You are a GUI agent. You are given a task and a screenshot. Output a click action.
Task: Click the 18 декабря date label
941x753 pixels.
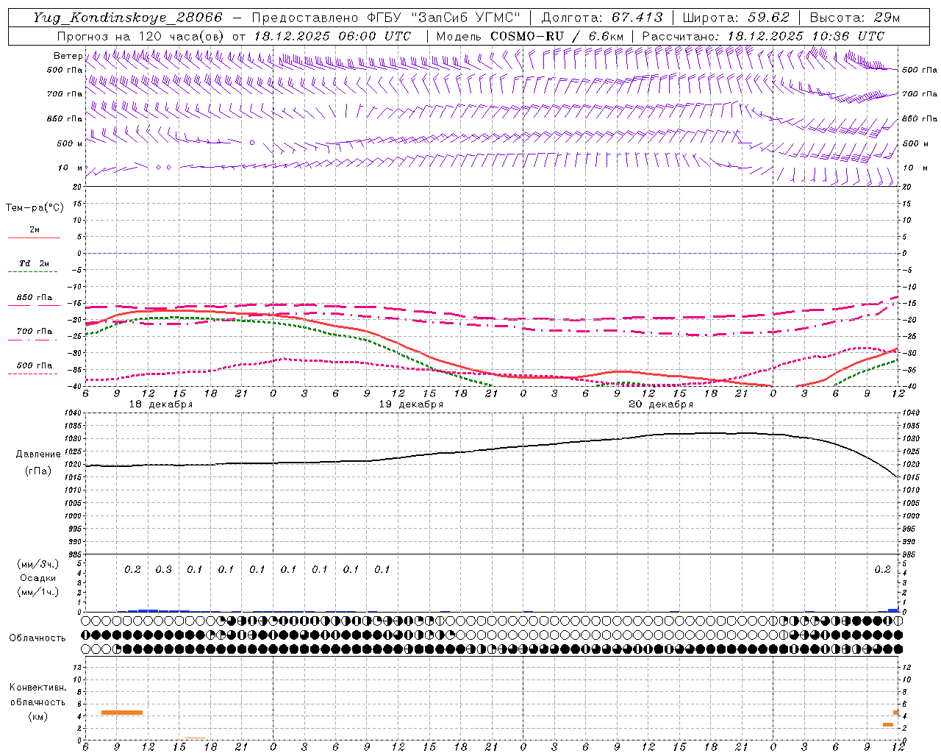pyautogui.click(x=161, y=404)
